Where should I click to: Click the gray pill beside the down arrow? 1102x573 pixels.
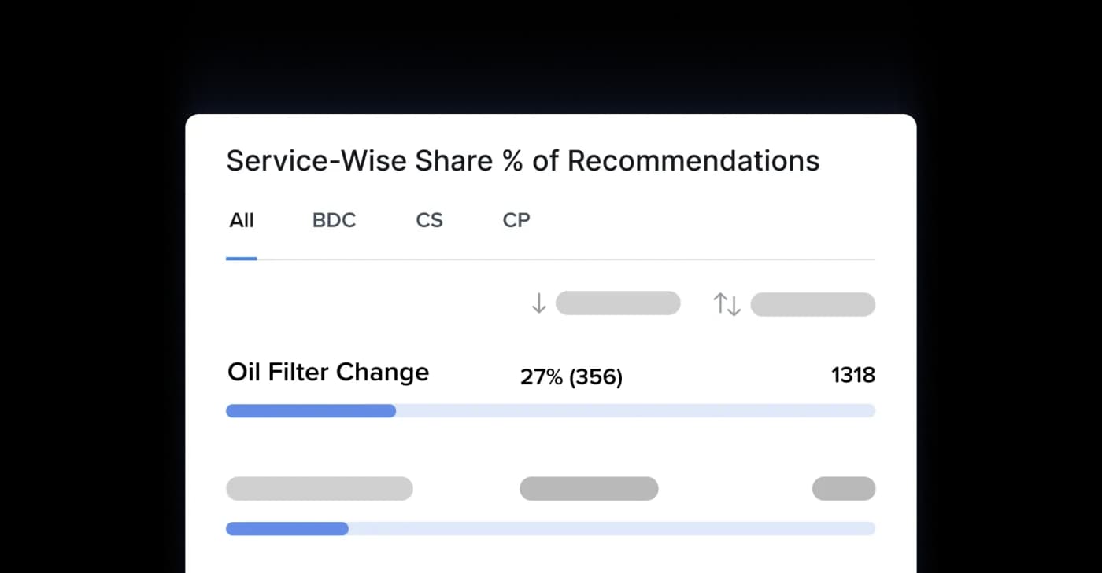[x=618, y=303]
